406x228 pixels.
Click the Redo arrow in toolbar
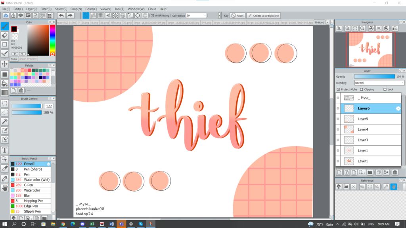70,15
